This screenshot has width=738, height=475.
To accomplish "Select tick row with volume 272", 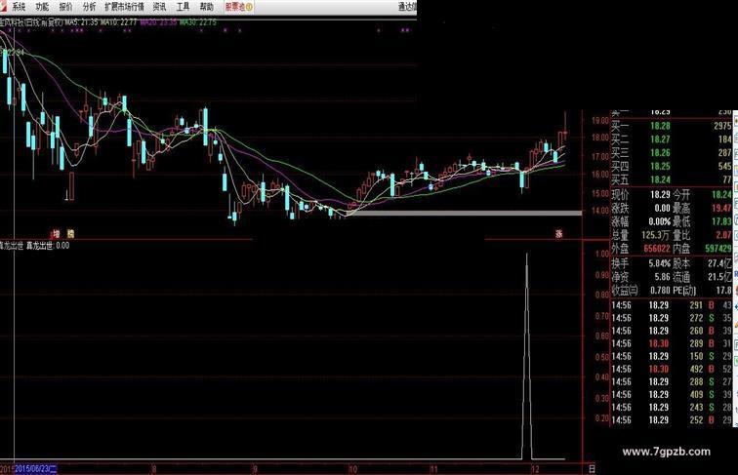I will (672, 318).
